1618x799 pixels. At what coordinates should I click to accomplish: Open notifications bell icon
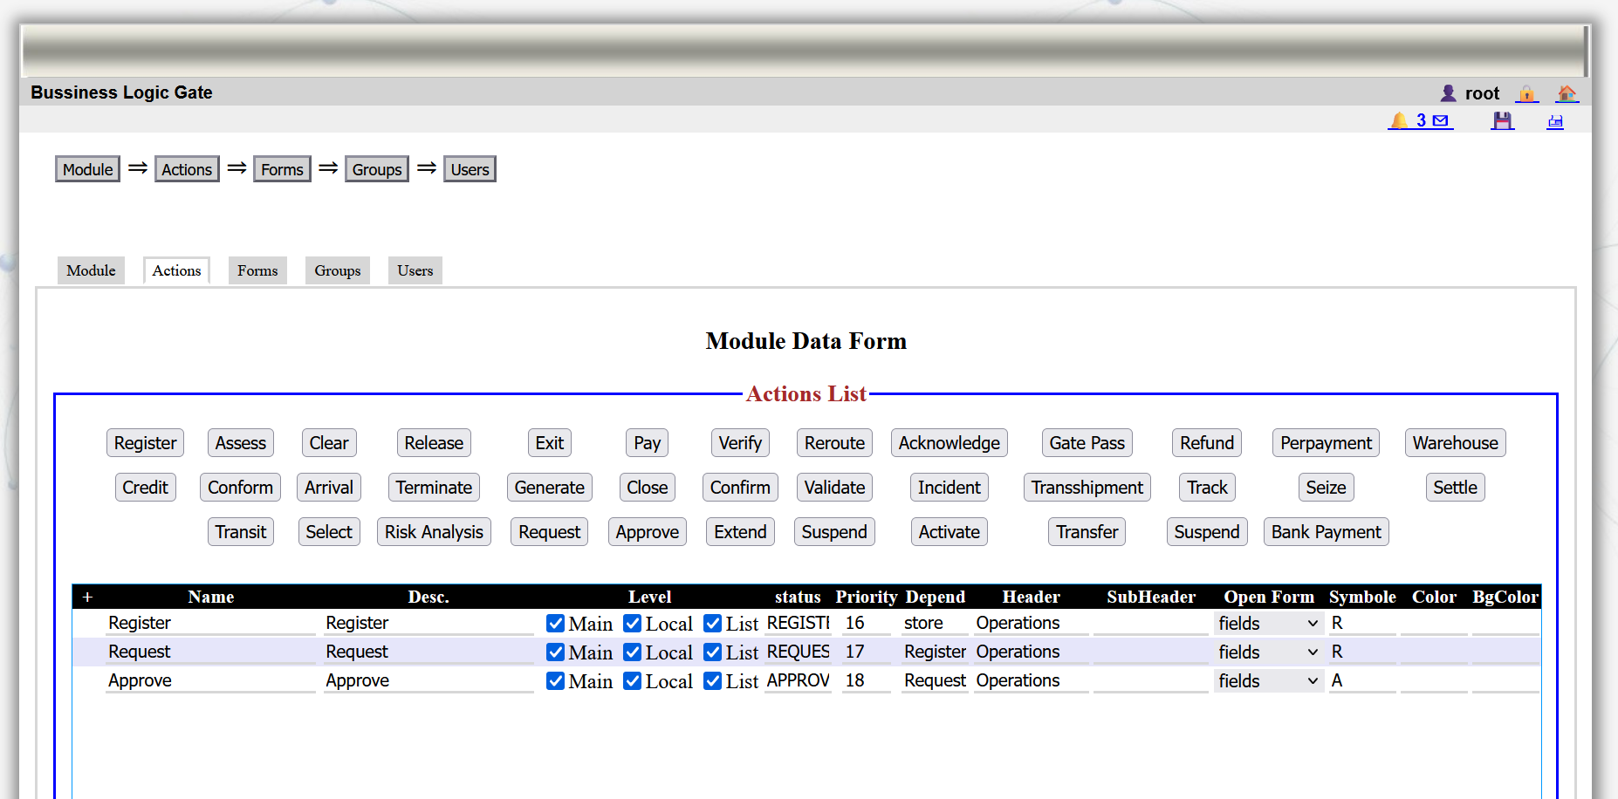pos(1399,120)
